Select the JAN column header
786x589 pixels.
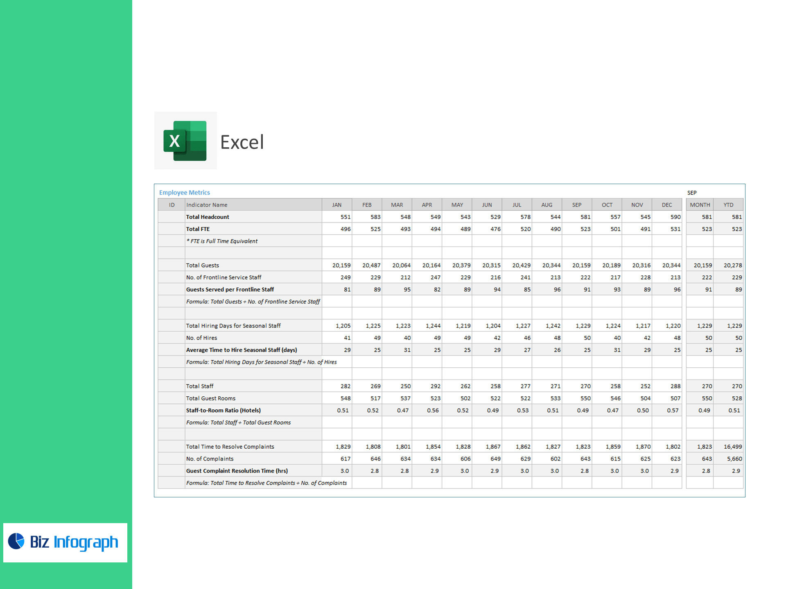[x=337, y=205]
